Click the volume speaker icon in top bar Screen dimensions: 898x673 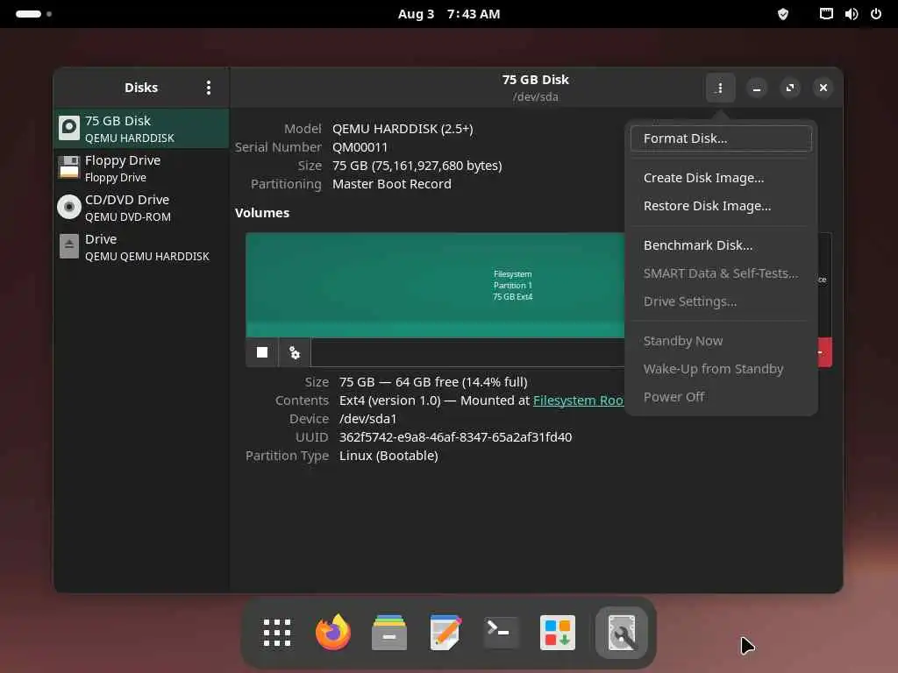click(851, 14)
